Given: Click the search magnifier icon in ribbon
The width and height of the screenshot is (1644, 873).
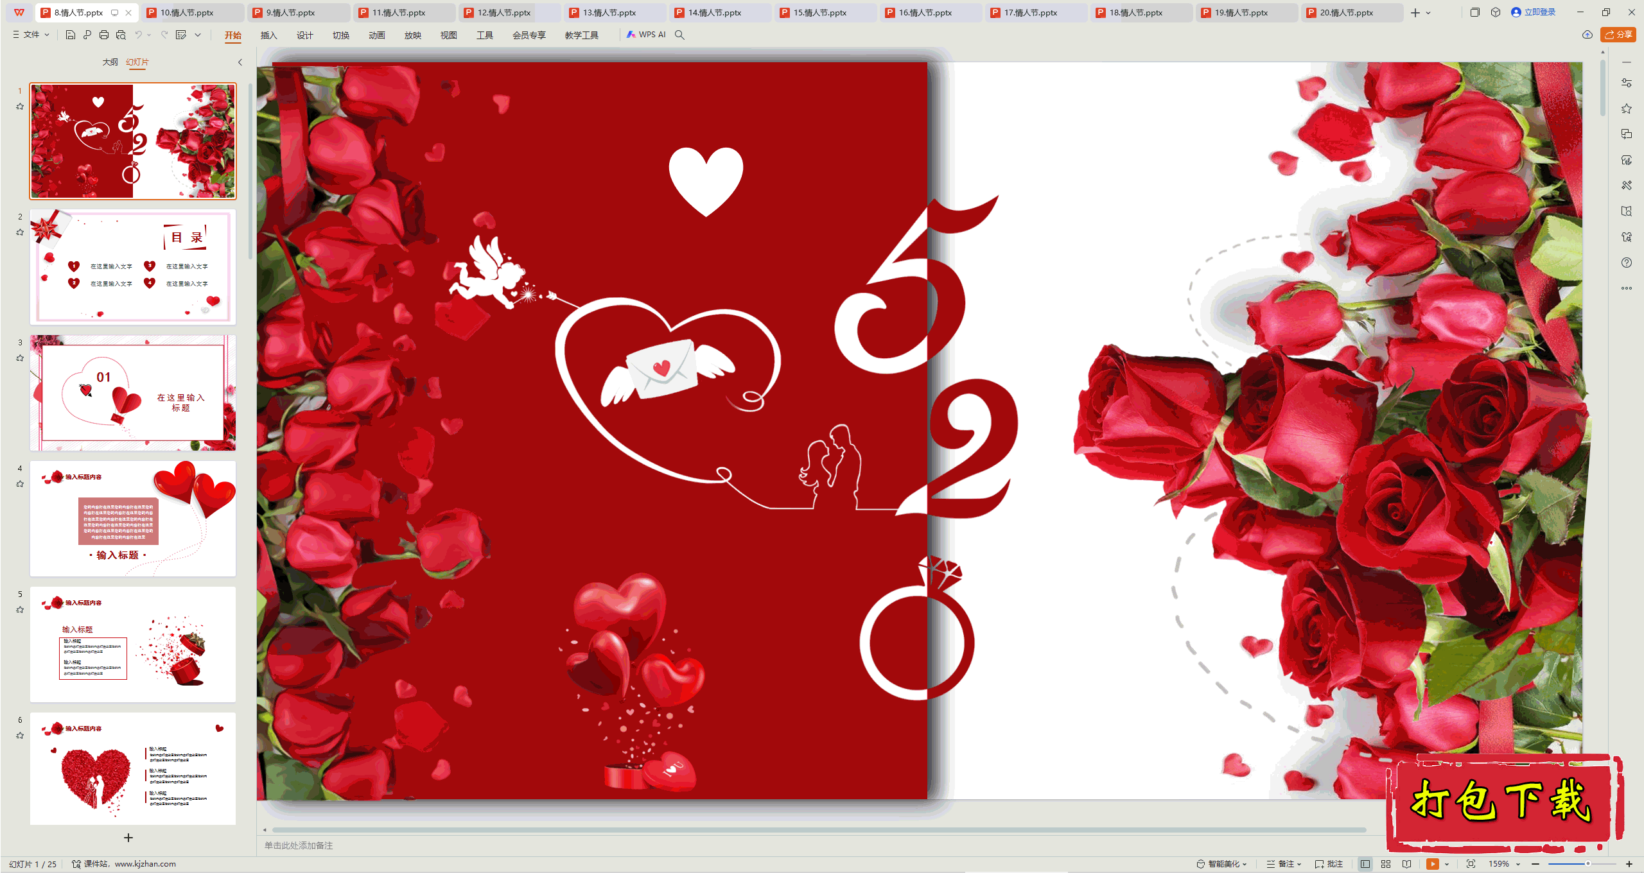Looking at the screenshot, I should [679, 35].
